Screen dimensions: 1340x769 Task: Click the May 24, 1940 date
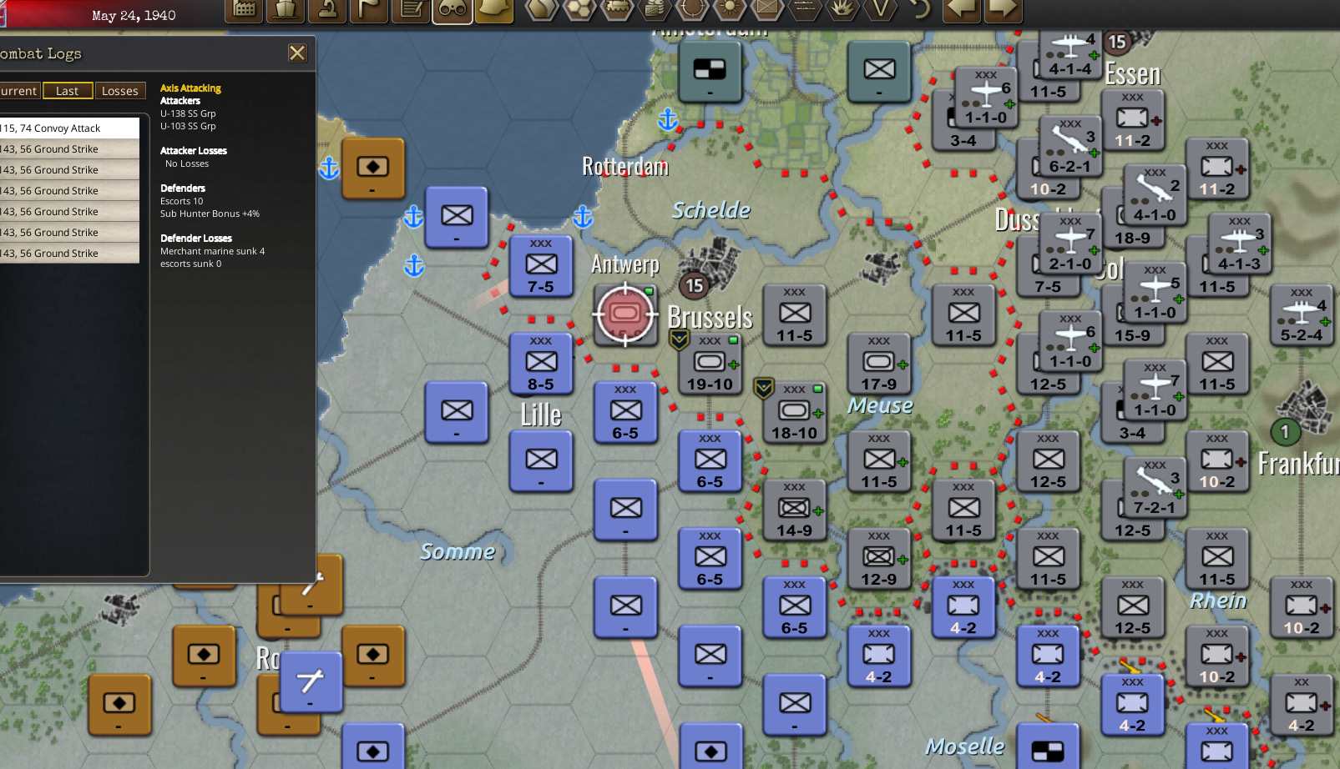[134, 15]
